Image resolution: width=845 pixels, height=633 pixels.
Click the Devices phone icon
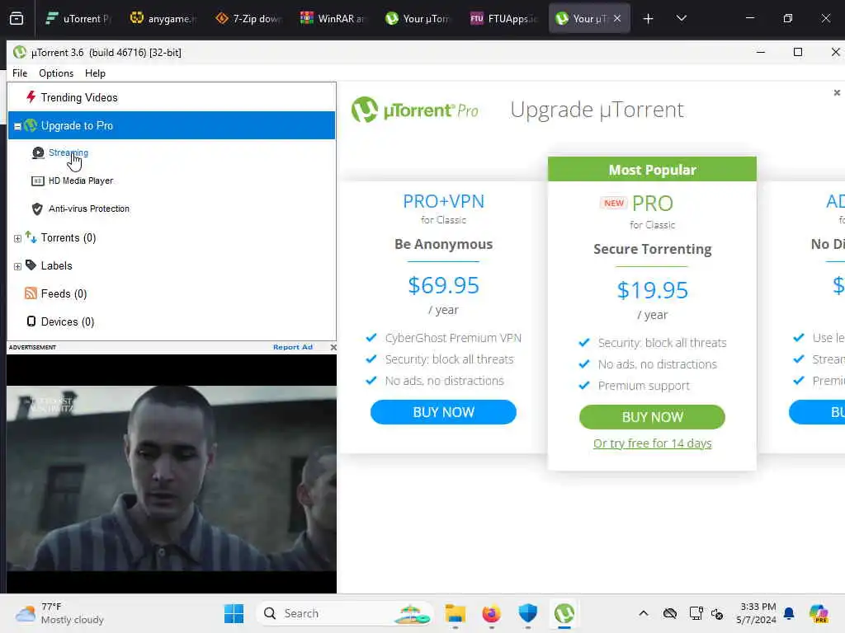[x=31, y=321]
